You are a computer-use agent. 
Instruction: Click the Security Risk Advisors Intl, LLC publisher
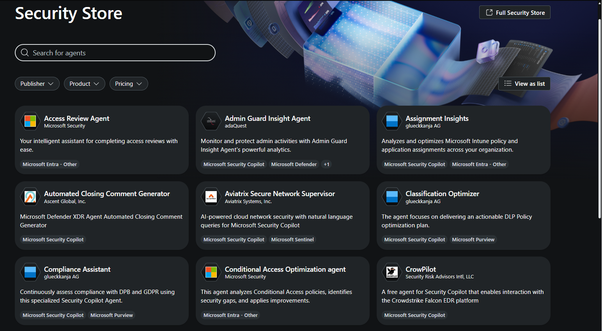click(439, 277)
